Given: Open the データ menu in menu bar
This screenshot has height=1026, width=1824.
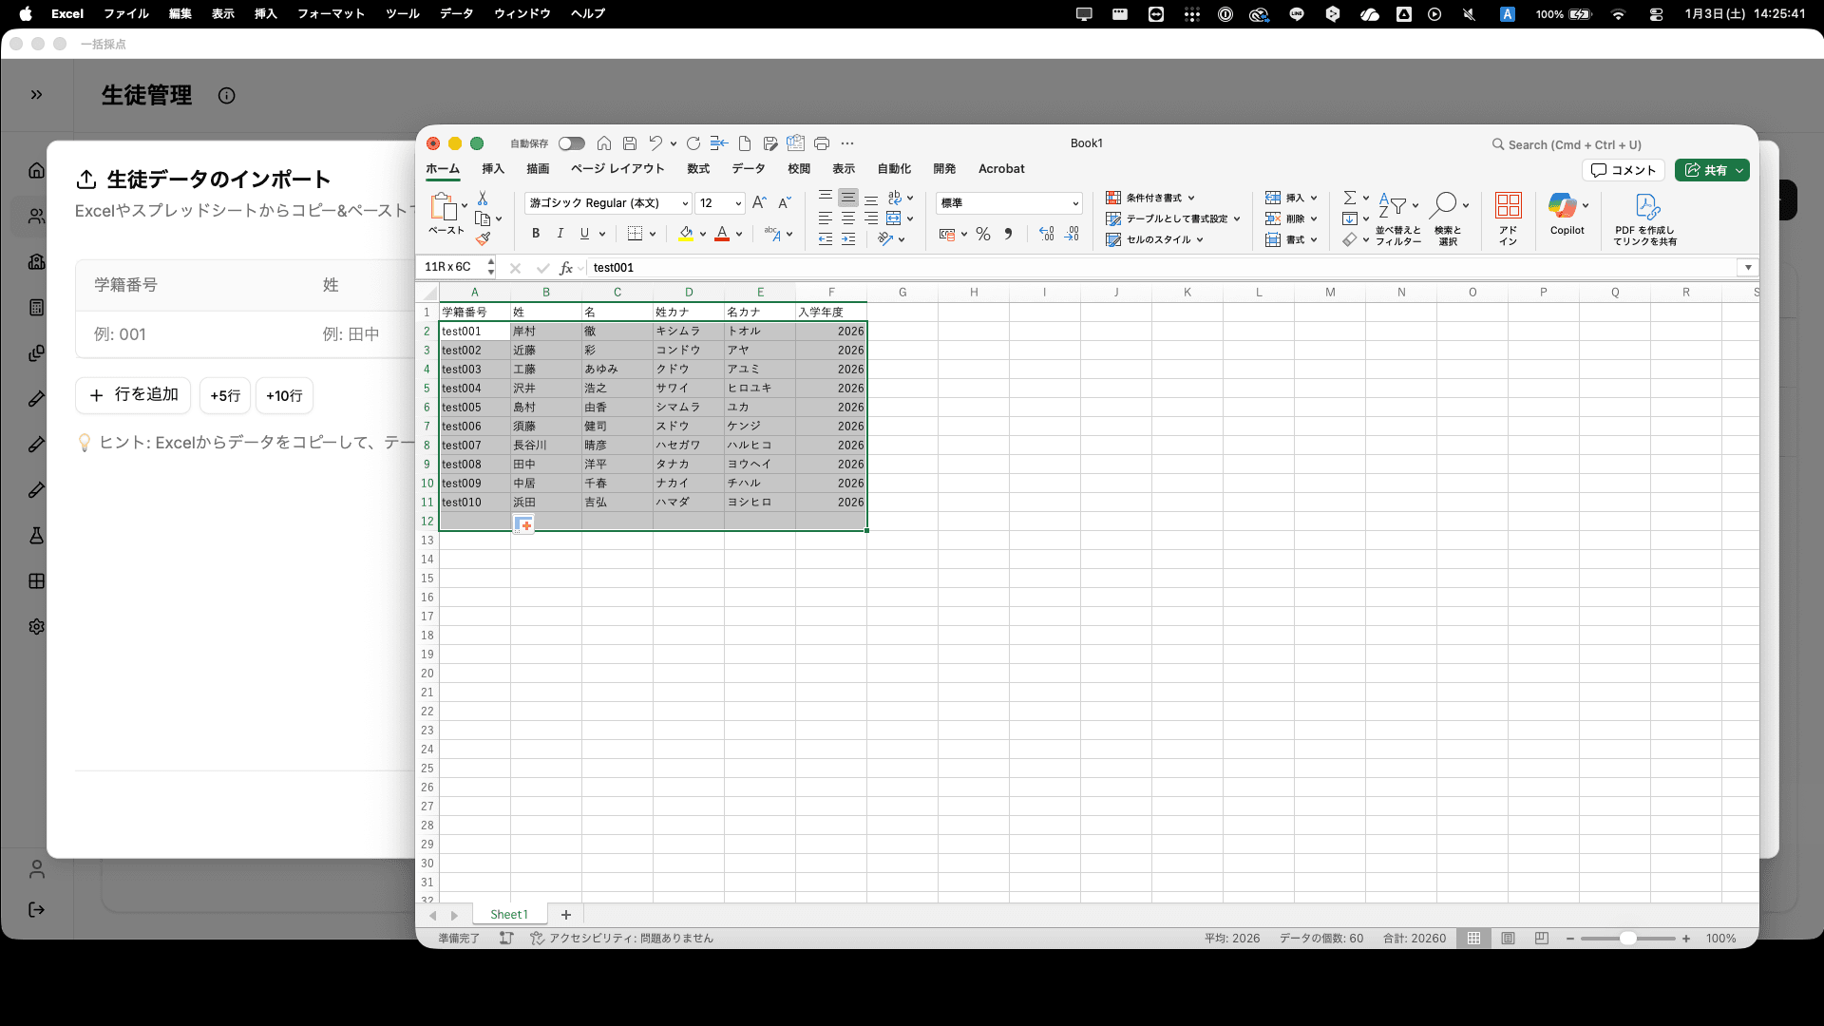Looking at the screenshot, I should (456, 14).
